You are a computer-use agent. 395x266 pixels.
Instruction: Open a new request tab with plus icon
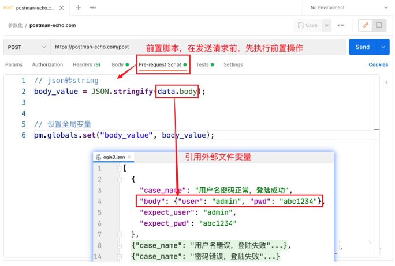click(78, 7)
